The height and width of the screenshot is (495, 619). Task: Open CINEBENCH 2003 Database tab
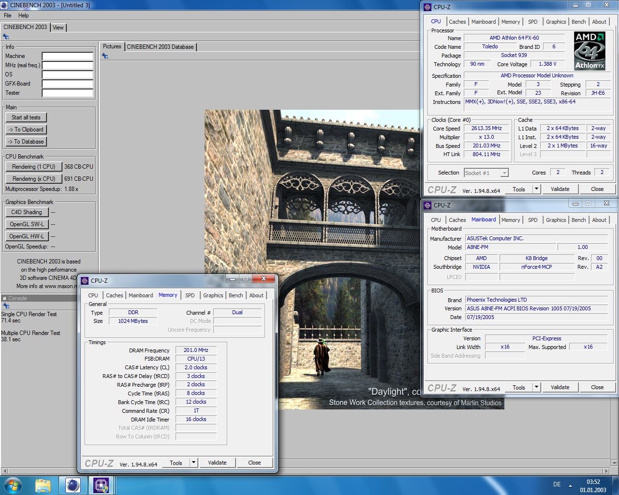161,47
